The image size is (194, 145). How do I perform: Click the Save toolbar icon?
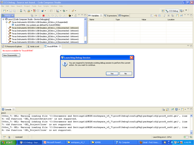11,11
